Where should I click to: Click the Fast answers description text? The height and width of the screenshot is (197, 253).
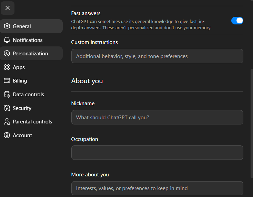tap(141, 25)
